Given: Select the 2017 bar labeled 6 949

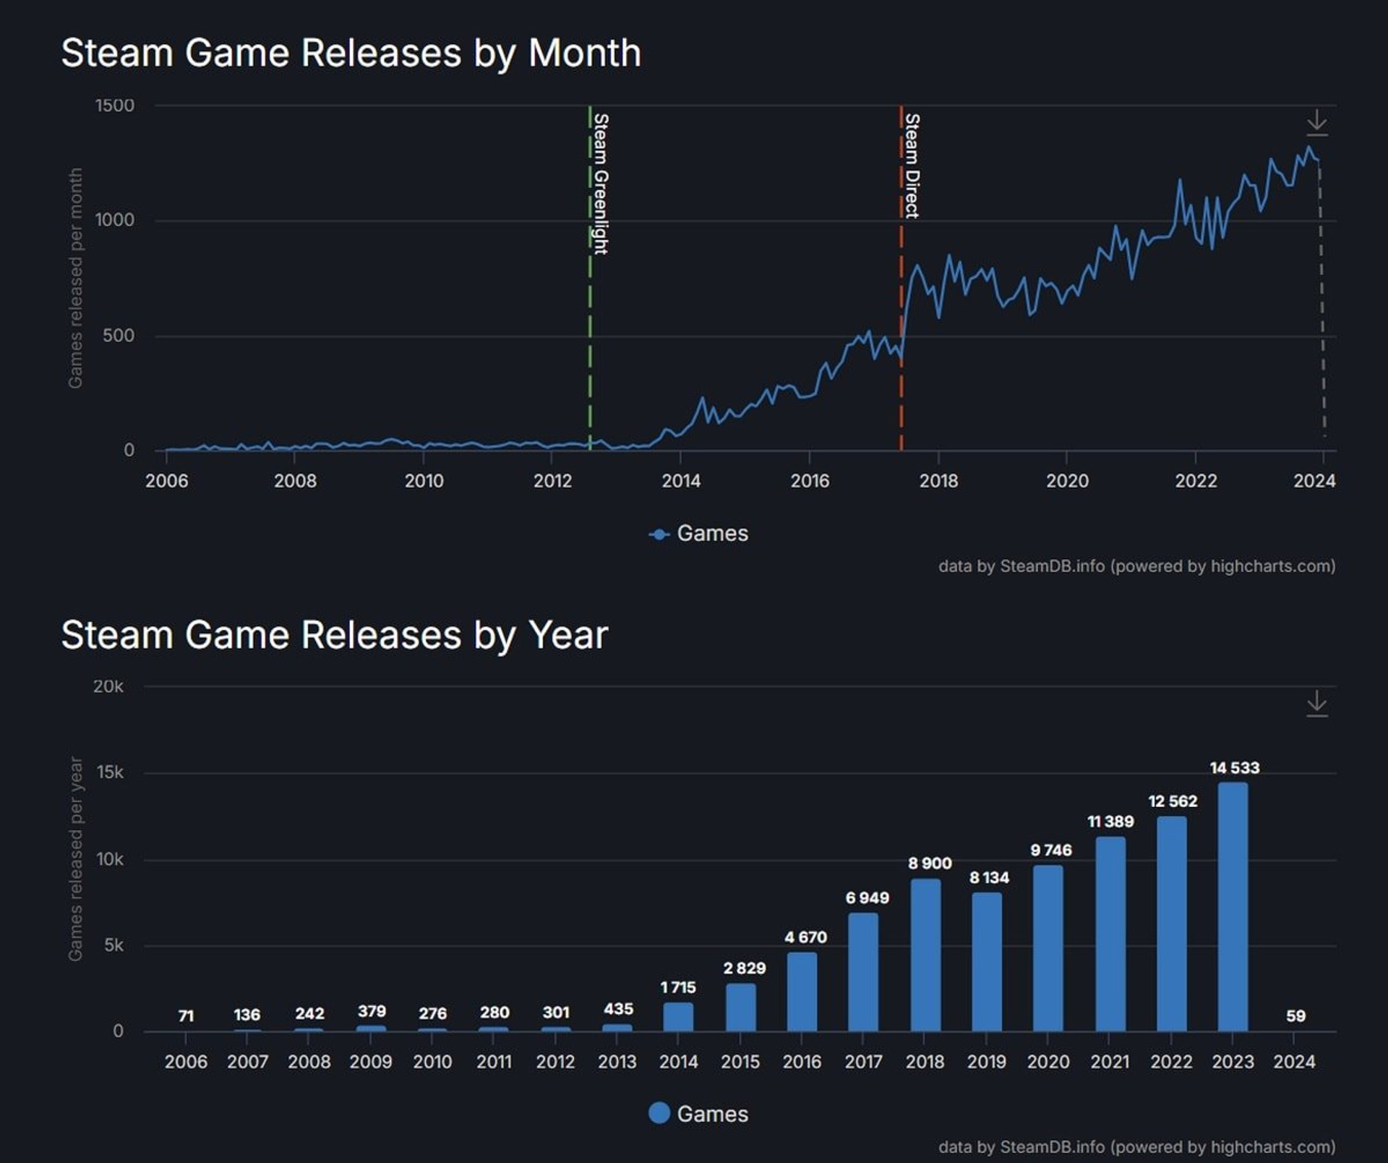Looking at the screenshot, I should point(863,972).
